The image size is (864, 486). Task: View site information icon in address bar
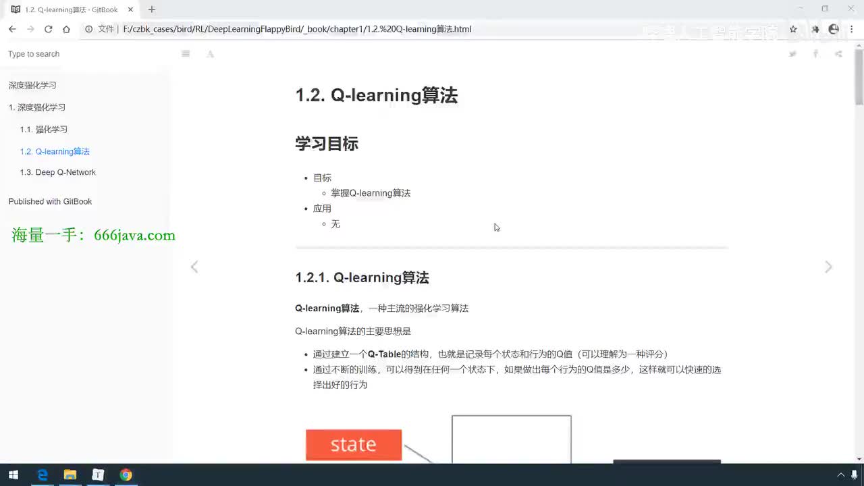[x=88, y=29]
